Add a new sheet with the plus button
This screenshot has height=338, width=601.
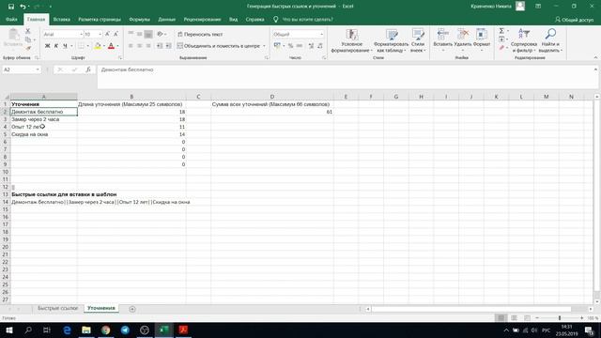[x=132, y=309]
